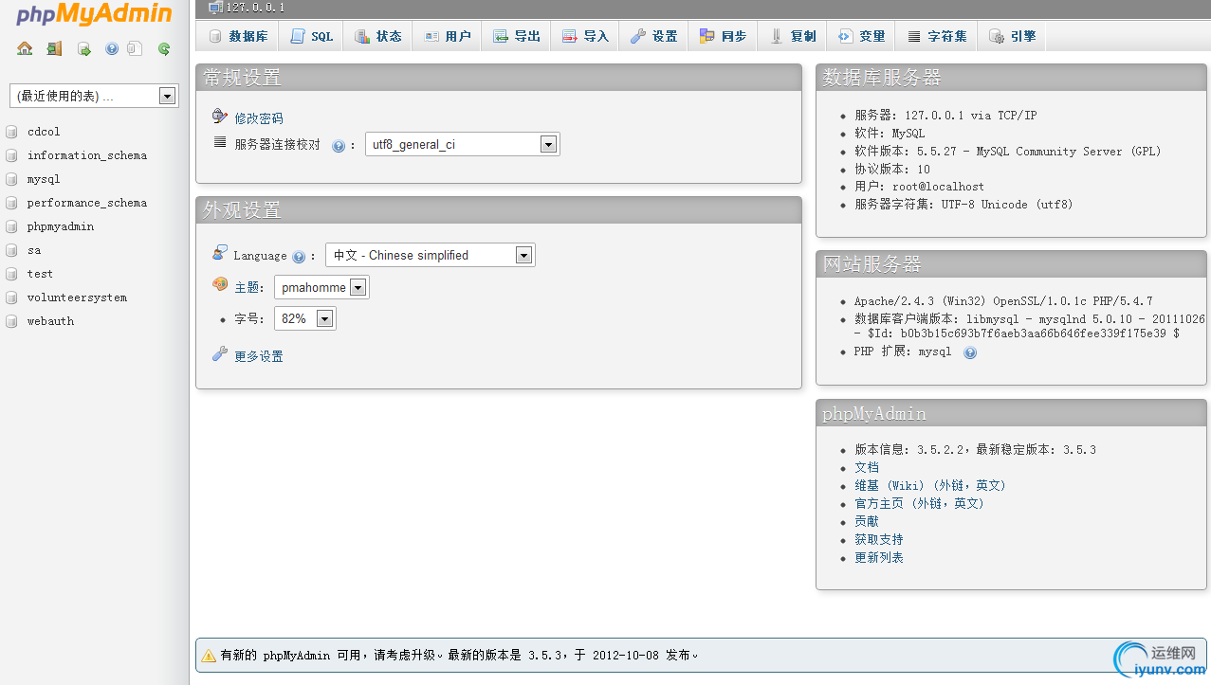The image size is (1211, 685).
Task: Click the text 版本信息: 3.5.2.2
Action: (x=908, y=450)
